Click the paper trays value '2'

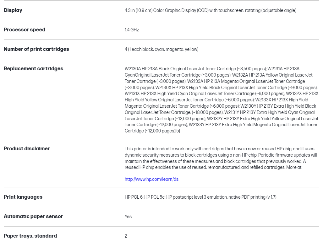pos(126,236)
